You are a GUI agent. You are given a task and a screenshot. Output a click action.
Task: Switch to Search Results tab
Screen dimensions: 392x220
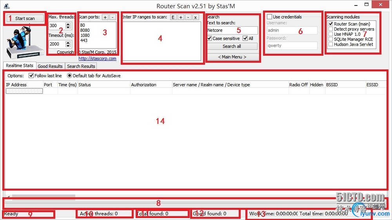[x=81, y=66]
